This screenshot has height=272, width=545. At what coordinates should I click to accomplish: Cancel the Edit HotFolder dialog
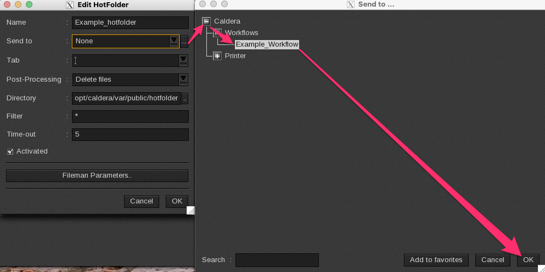click(142, 201)
